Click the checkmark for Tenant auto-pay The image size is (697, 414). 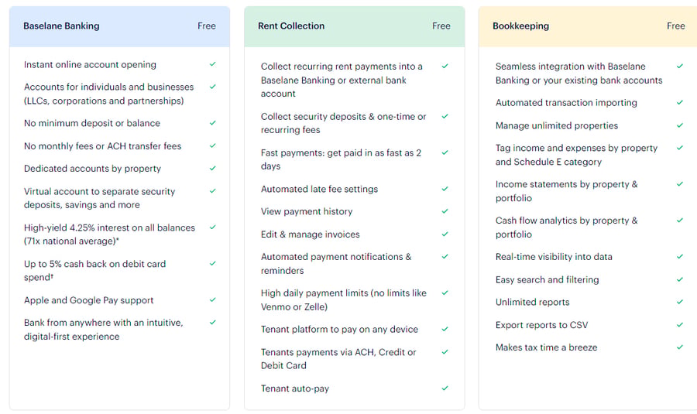click(x=445, y=388)
